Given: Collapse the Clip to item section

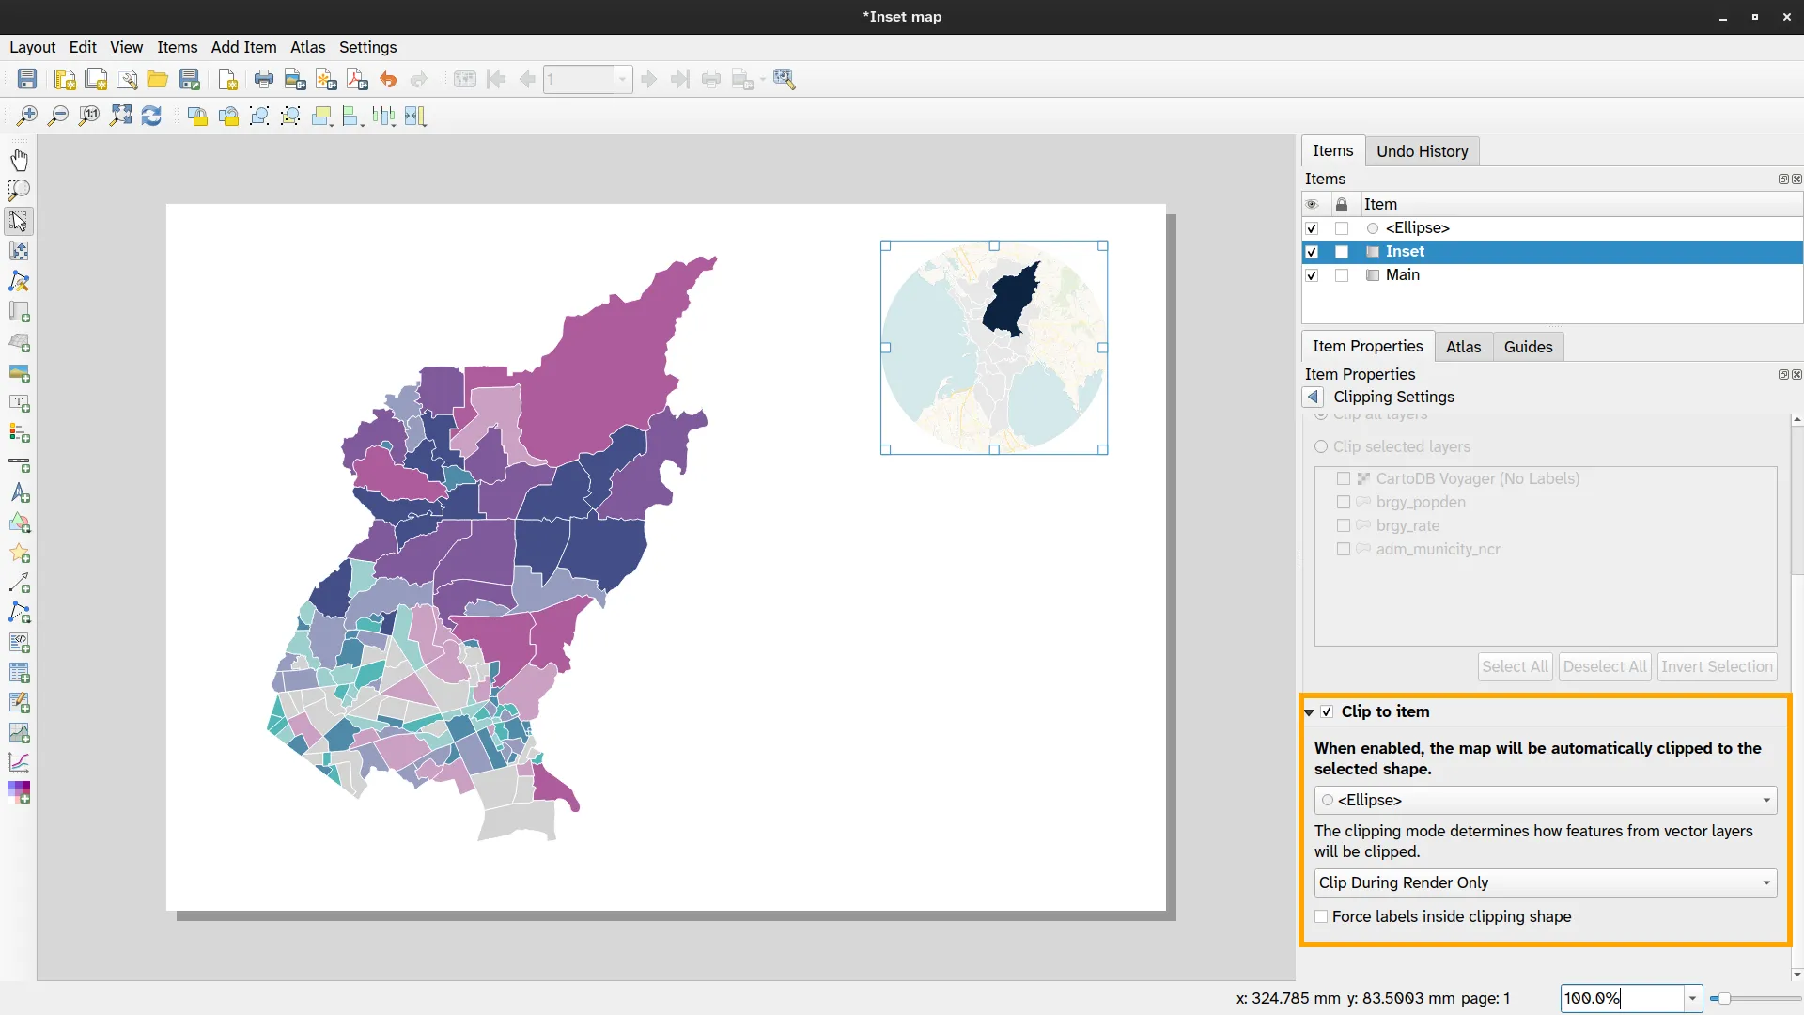Looking at the screenshot, I should [x=1309, y=712].
